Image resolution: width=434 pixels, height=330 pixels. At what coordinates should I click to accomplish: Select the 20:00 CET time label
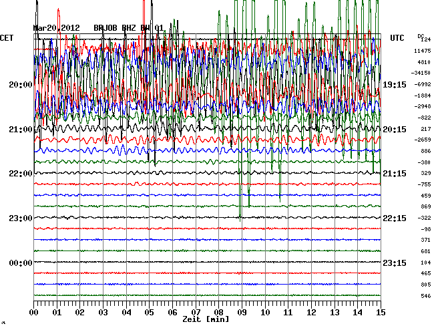pyautogui.click(x=21, y=84)
